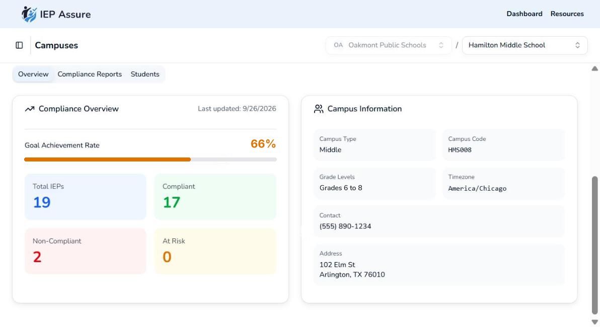Viewport: 600px width, 327px height.
Task: Click the Campus Type value Middle
Action: 330,150
